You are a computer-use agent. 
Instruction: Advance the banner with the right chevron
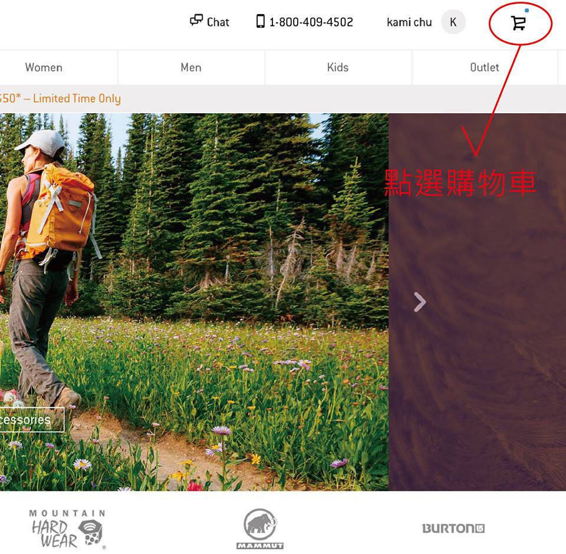[x=420, y=302]
